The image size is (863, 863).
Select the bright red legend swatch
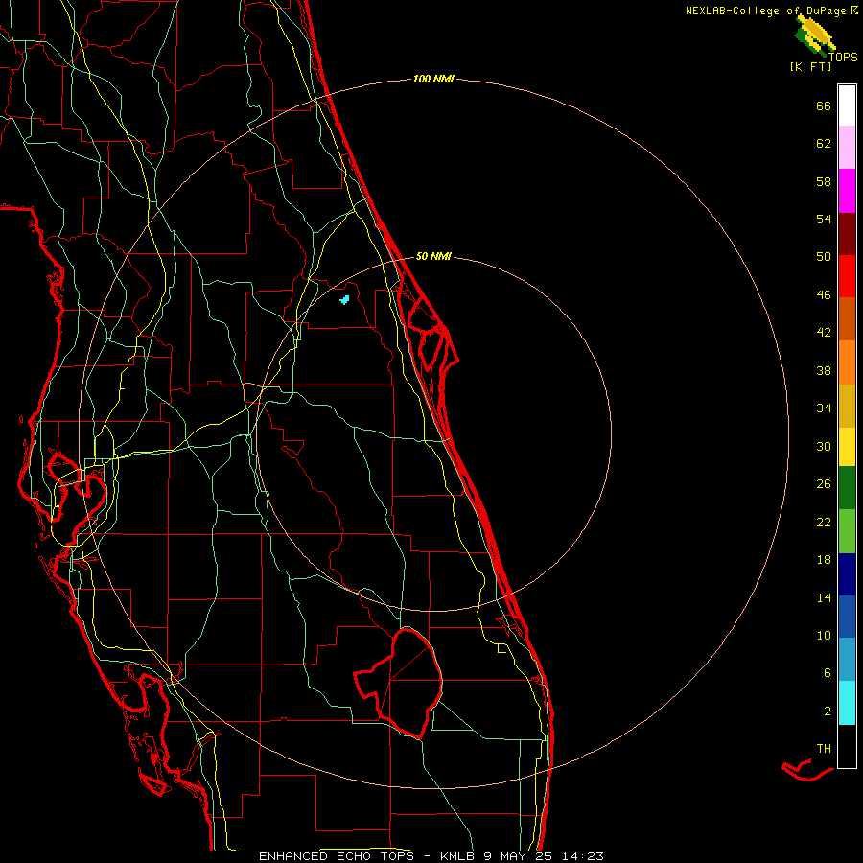coord(847,276)
